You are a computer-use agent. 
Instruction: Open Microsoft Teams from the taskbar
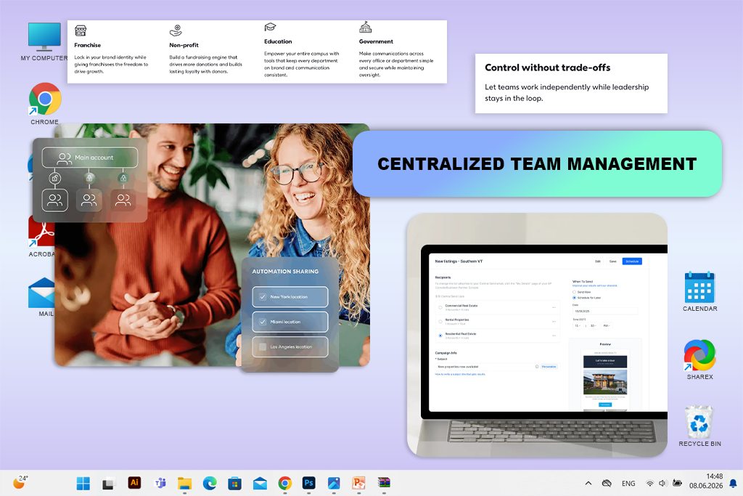(x=160, y=483)
